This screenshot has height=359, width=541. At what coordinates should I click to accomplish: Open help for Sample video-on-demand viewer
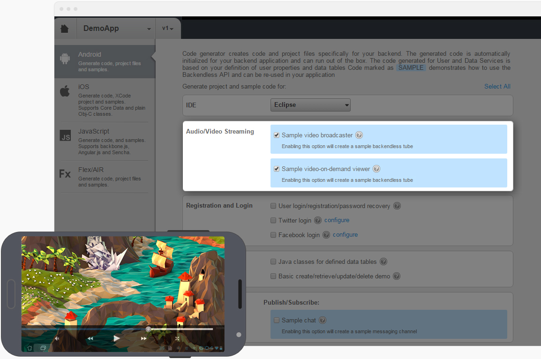(x=376, y=169)
